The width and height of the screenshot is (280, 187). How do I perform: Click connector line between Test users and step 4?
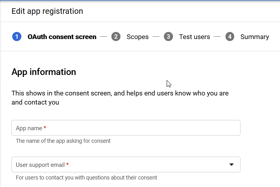click(x=217, y=37)
